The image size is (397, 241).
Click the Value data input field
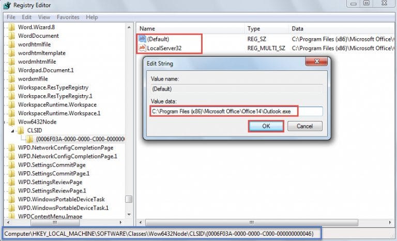click(236, 111)
